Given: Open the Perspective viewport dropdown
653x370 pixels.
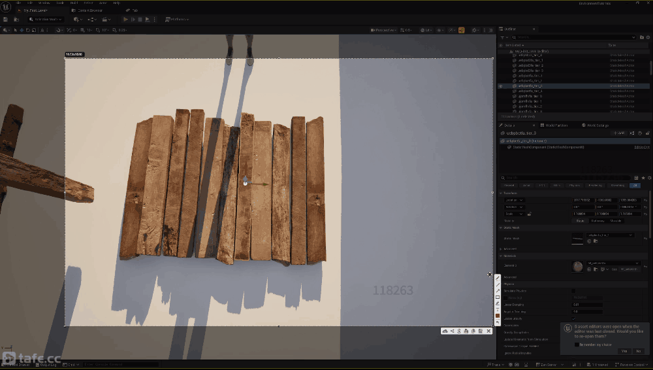Looking at the screenshot, I should click(x=383, y=30).
